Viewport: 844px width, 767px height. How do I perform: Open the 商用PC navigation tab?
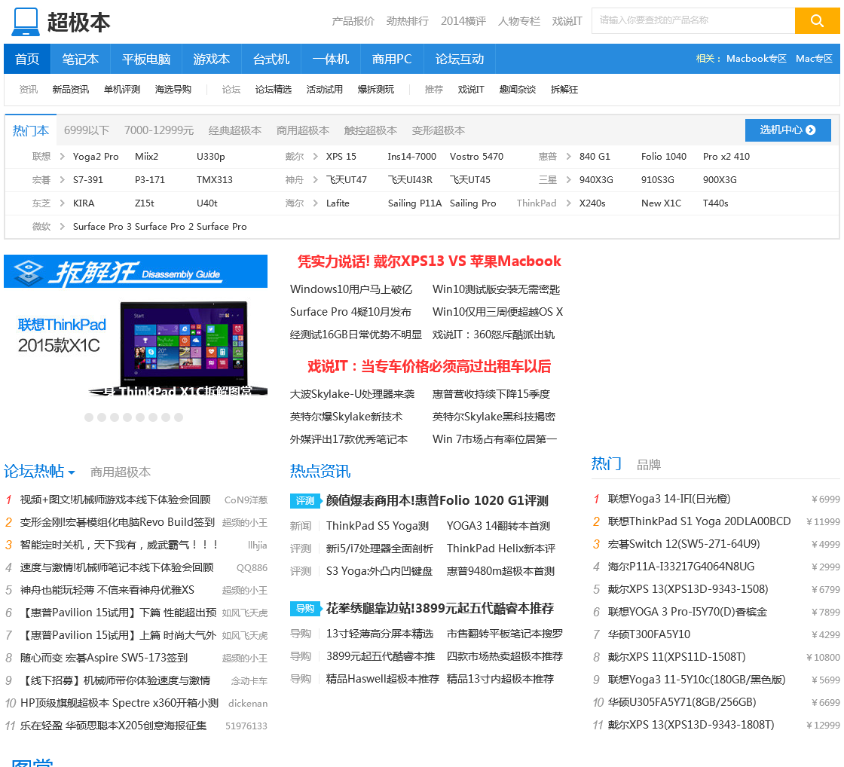point(392,59)
